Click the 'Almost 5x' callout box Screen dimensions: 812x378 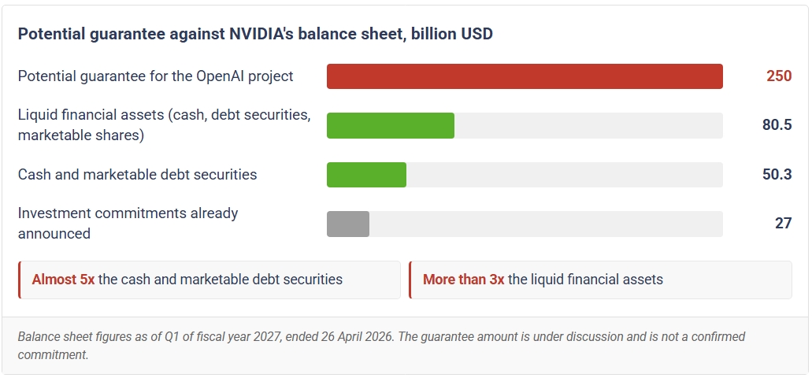point(209,280)
